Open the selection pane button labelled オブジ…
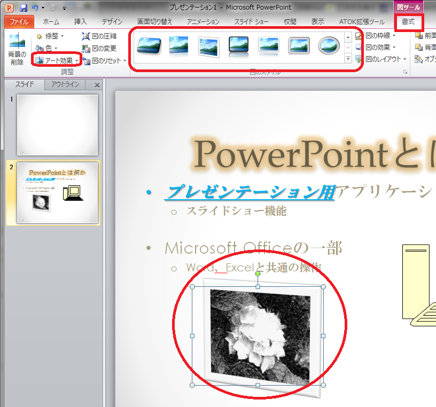436x407 pixels. [425, 59]
